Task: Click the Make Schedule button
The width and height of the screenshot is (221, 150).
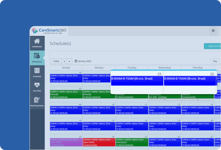Action: pos(212,46)
